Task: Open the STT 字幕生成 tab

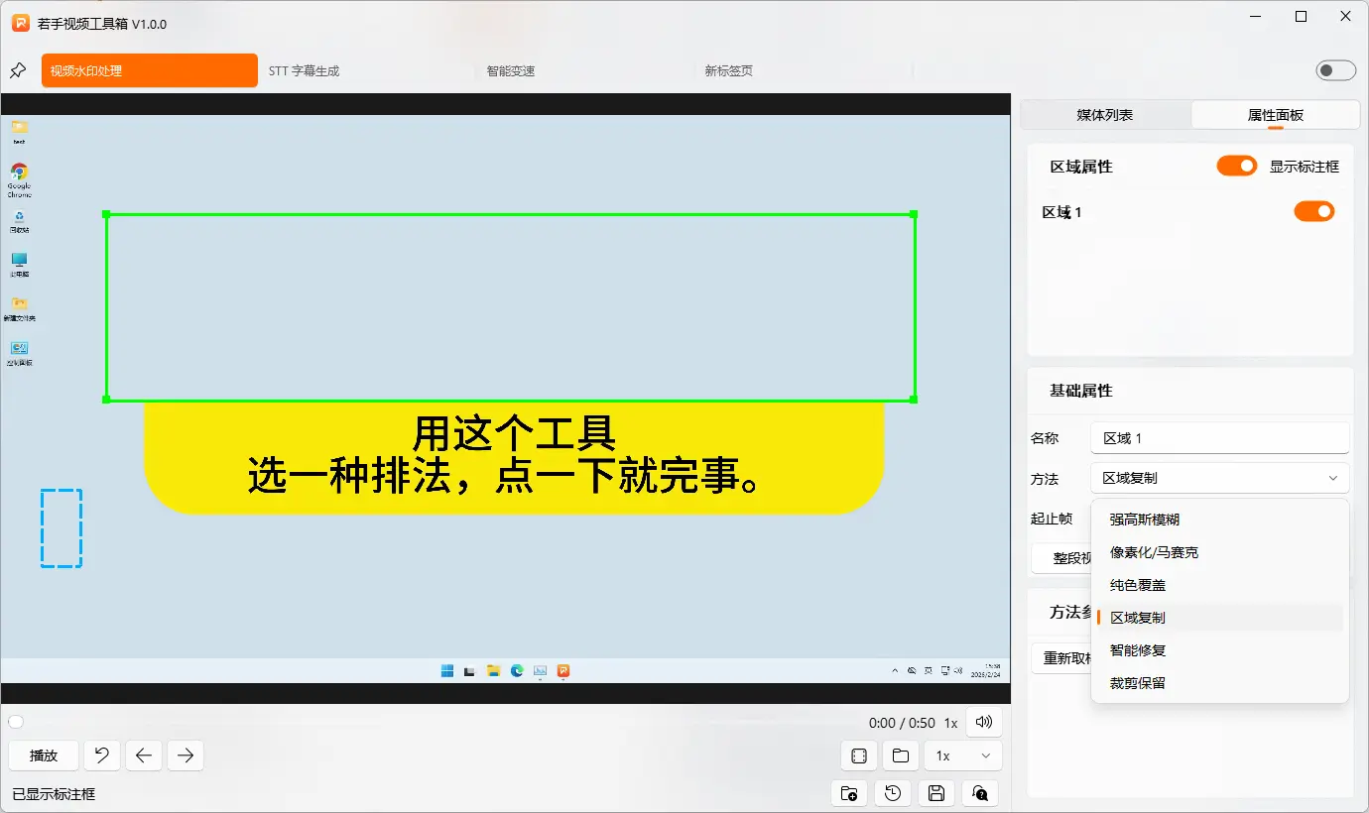Action: pos(305,70)
